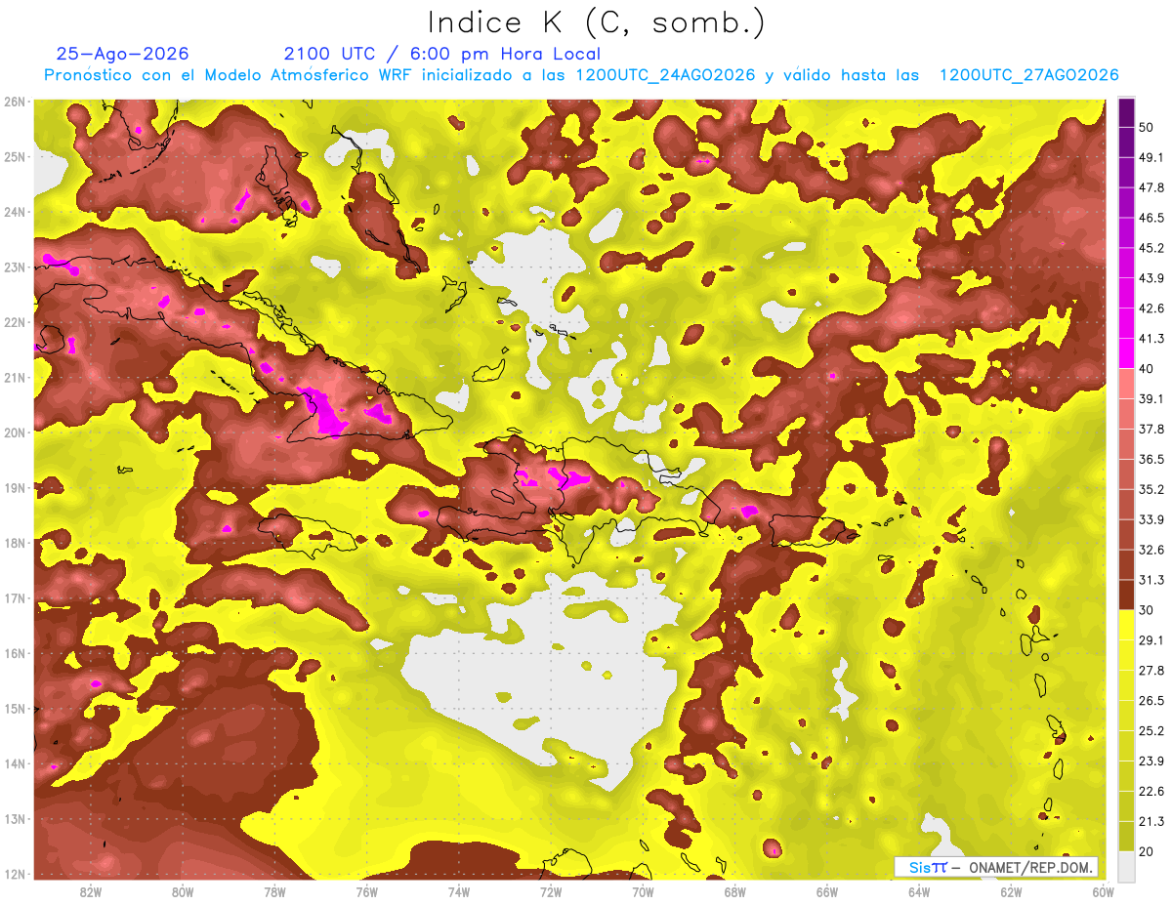The image size is (1172, 905).
Task: Click the WRF forecast description line starting 'Pronostico con el Modelo'
Action: [x=581, y=75]
